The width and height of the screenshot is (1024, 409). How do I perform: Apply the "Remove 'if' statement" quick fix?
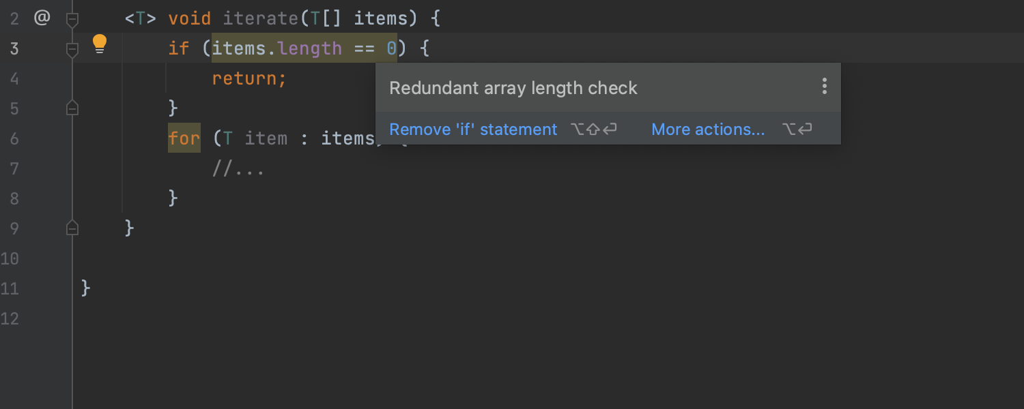pos(473,130)
